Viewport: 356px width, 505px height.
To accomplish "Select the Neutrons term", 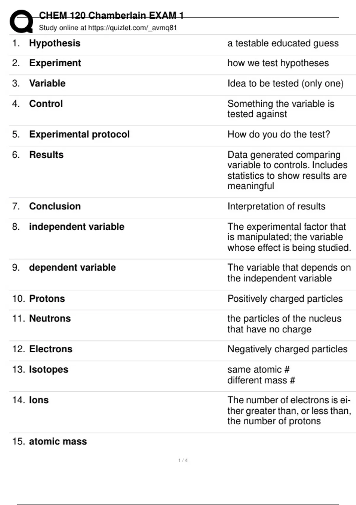I will click(x=50, y=319).
